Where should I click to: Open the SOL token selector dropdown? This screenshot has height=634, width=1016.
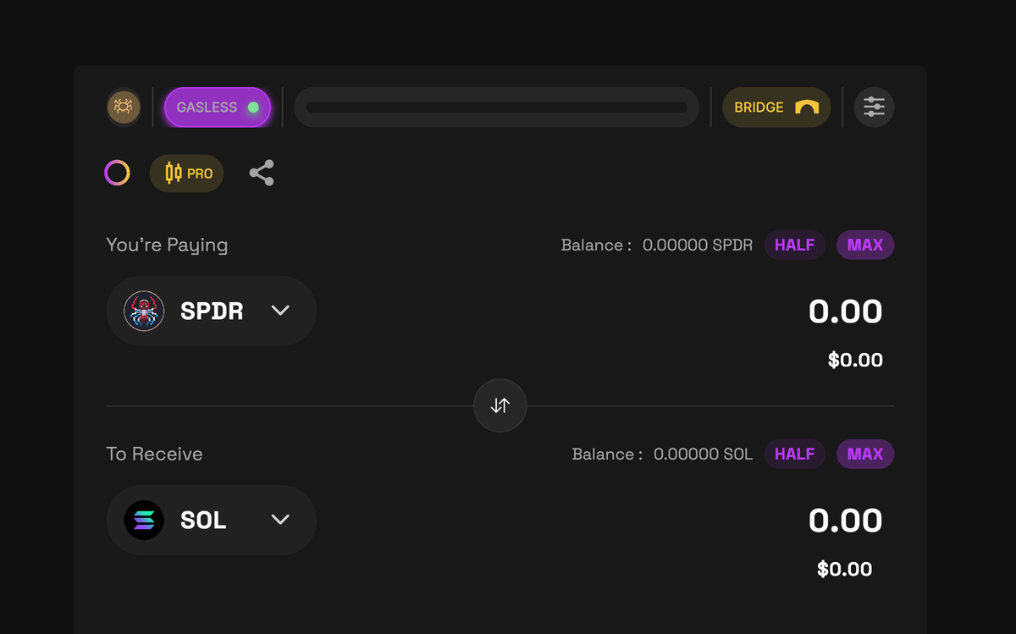[211, 520]
